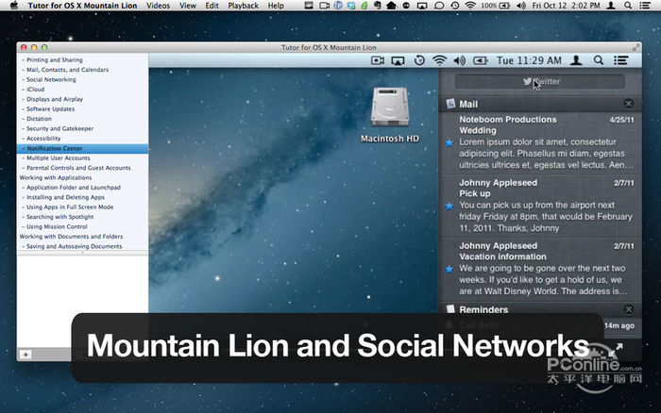This screenshot has height=413, width=661.
Task: Click the Wi-Fi icon in system menu bar
Action: click(x=470, y=6)
